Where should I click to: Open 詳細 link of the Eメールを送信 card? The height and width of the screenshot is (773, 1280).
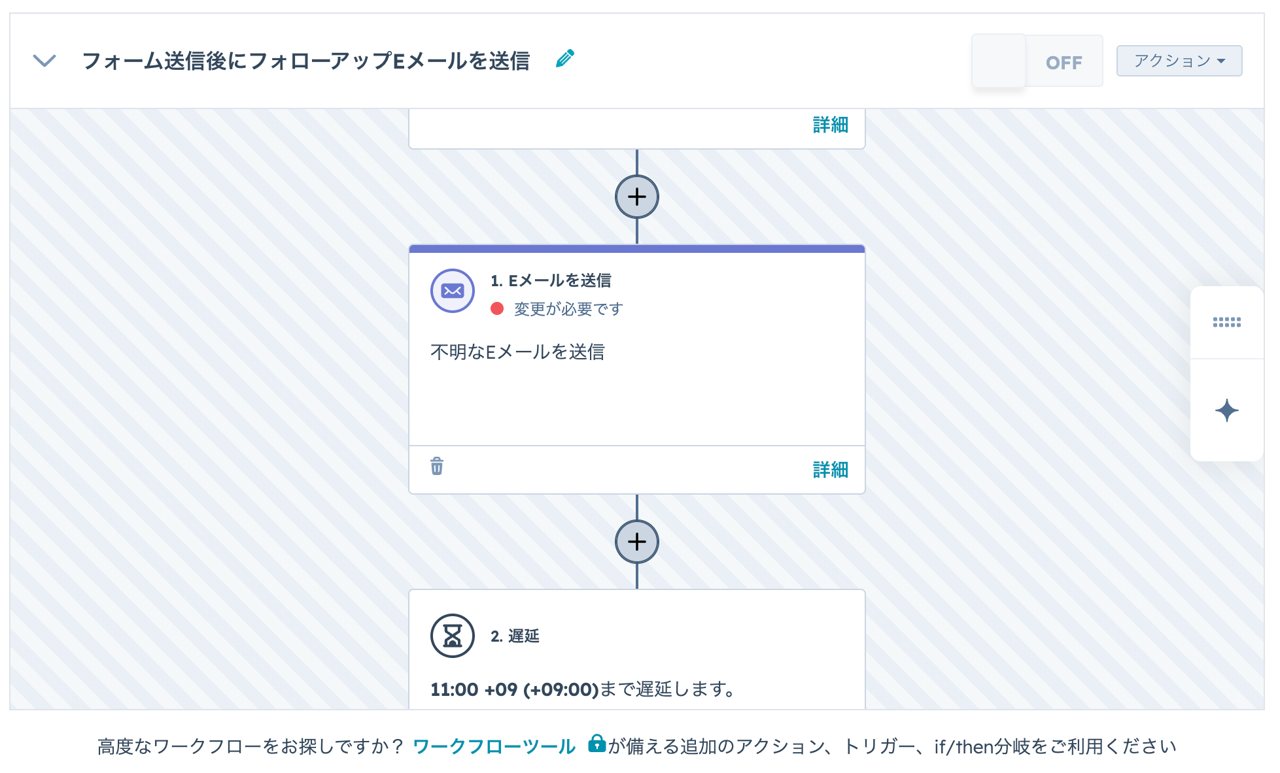coord(830,469)
